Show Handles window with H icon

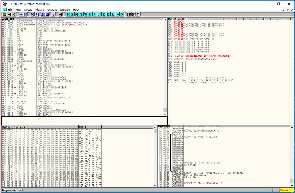coord(90,14)
